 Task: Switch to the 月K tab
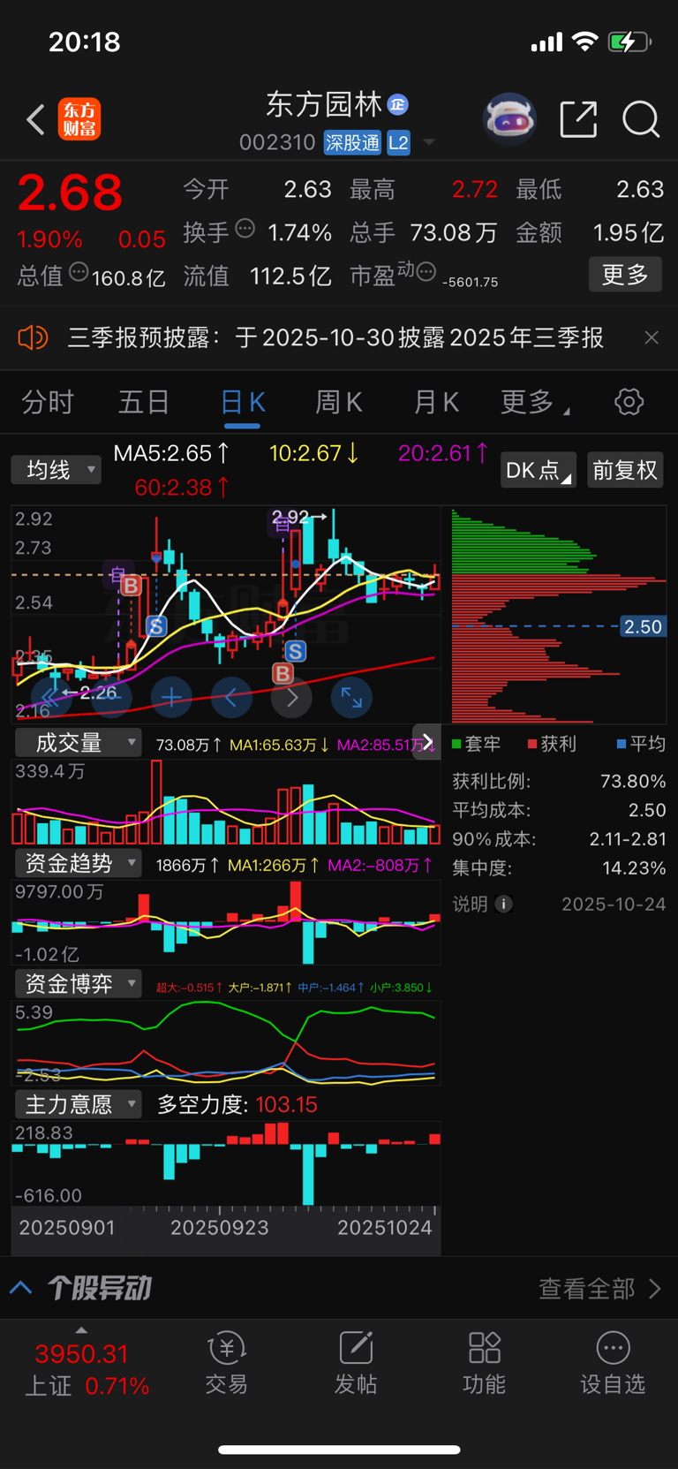(436, 403)
